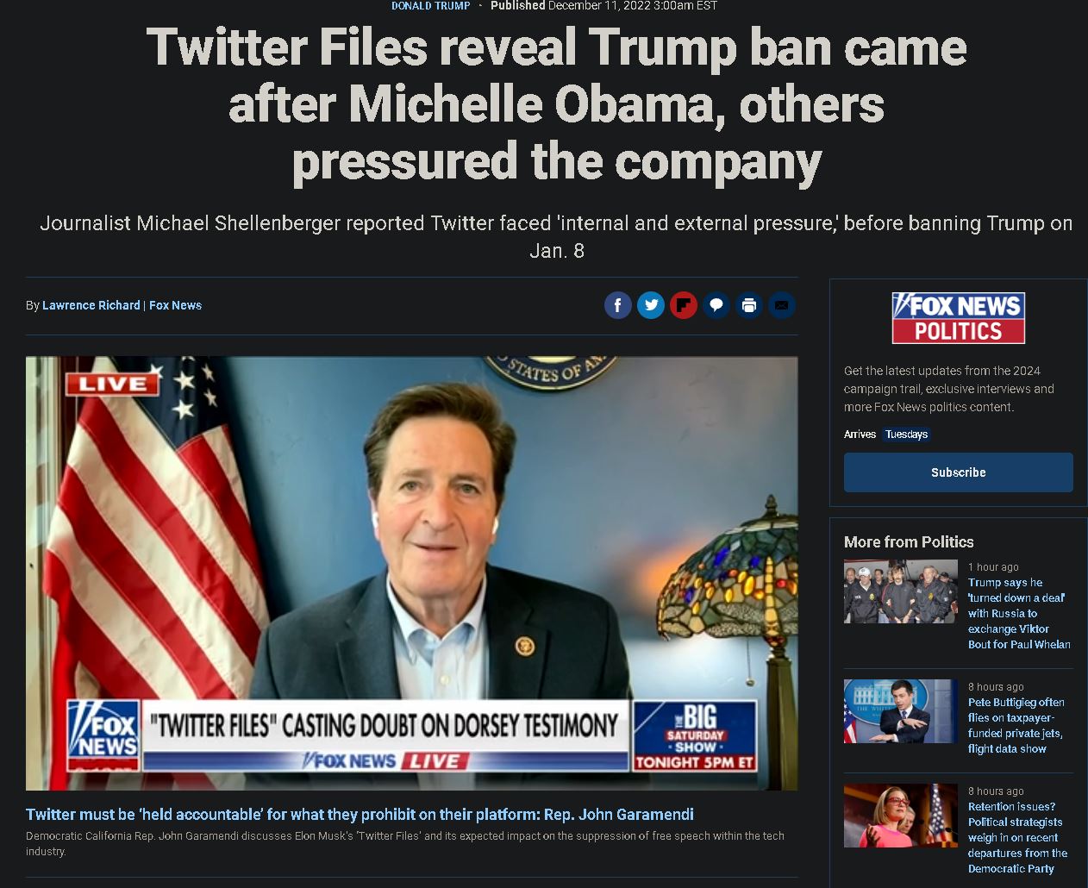Read Buttigieg private jets headline
The image size is (1088, 888).
[1016, 726]
